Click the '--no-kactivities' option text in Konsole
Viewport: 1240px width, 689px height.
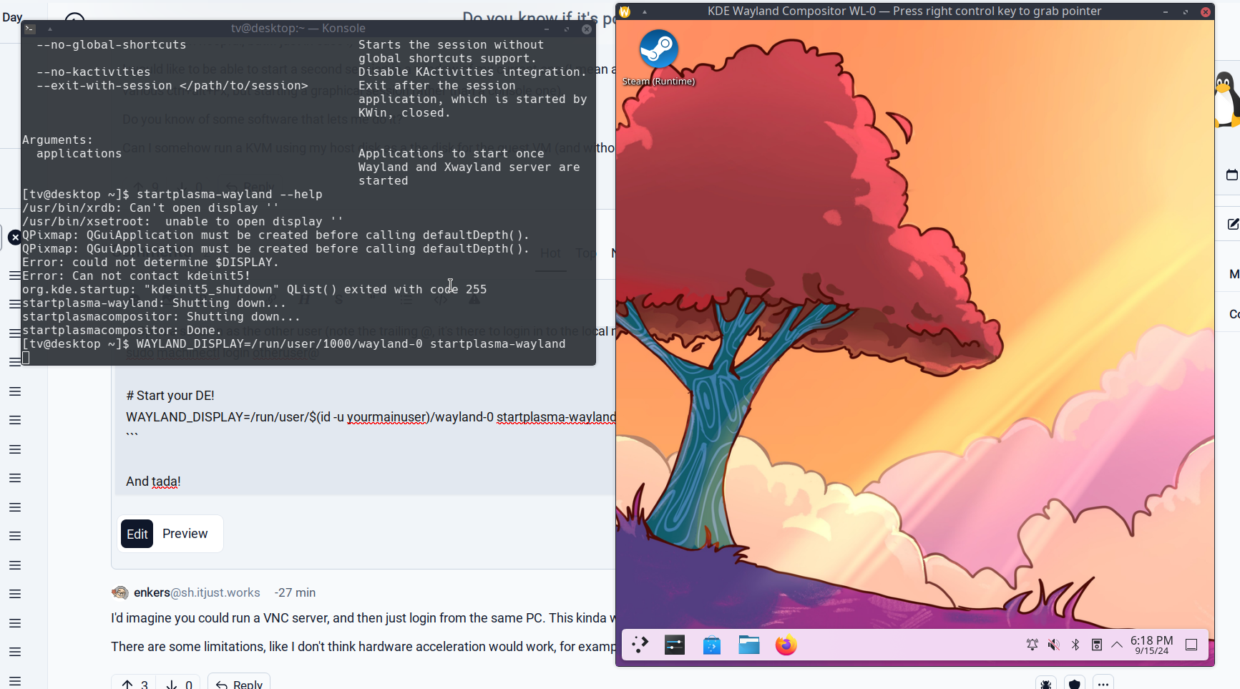point(94,72)
